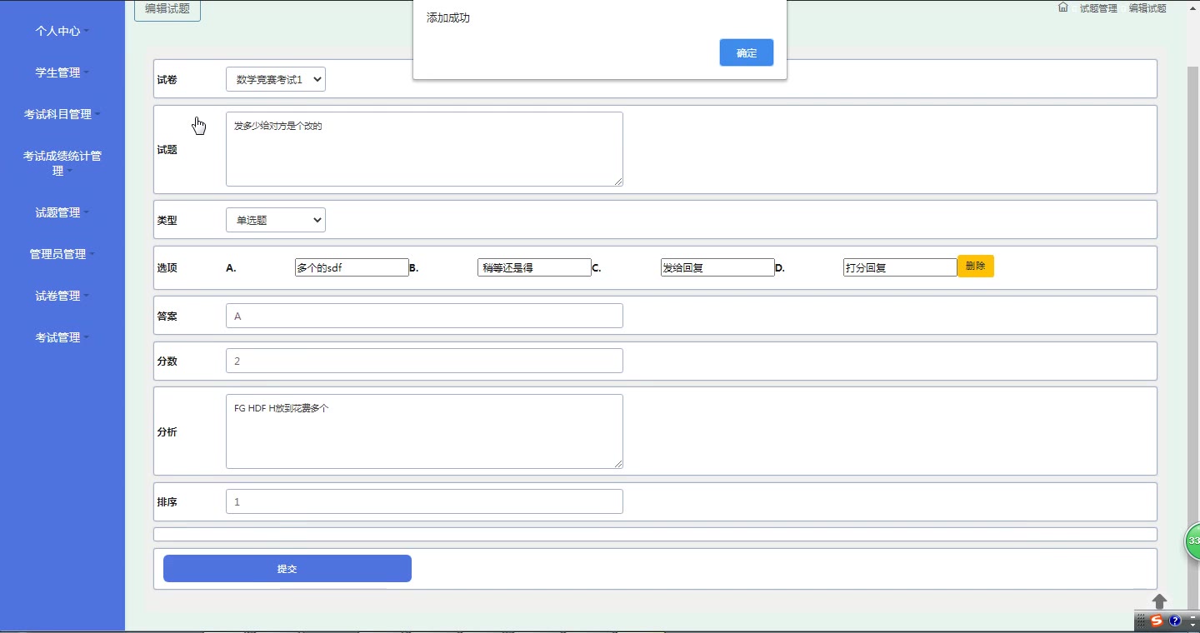Click the bold D. option label
Viewport: 1200px width, 633px height.
pos(780,268)
